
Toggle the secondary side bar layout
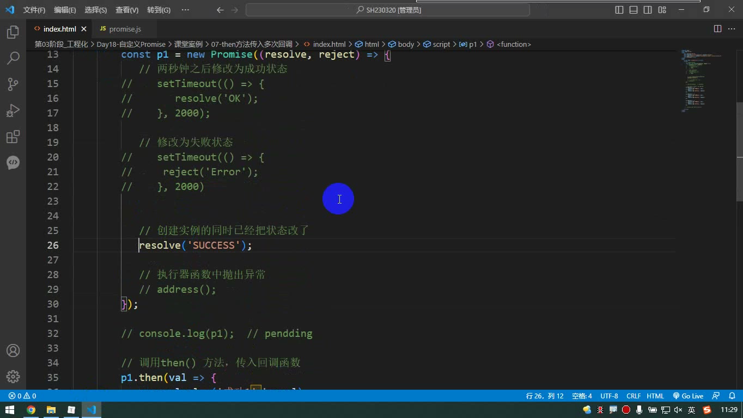[x=648, y=10]
